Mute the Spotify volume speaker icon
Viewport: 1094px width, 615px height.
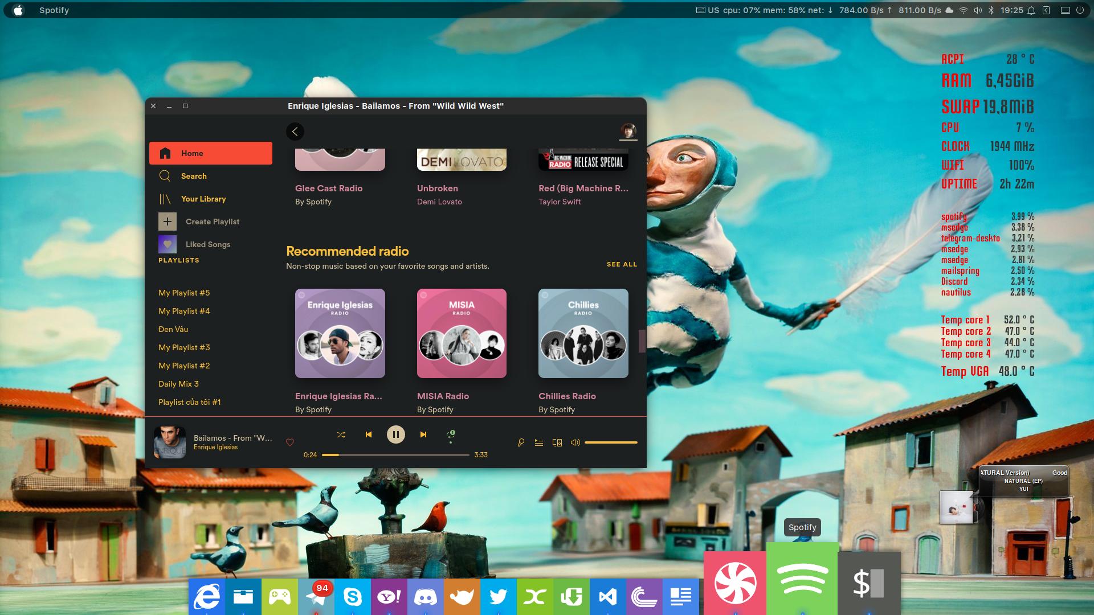pyautogui.click(x=575, y=442)
